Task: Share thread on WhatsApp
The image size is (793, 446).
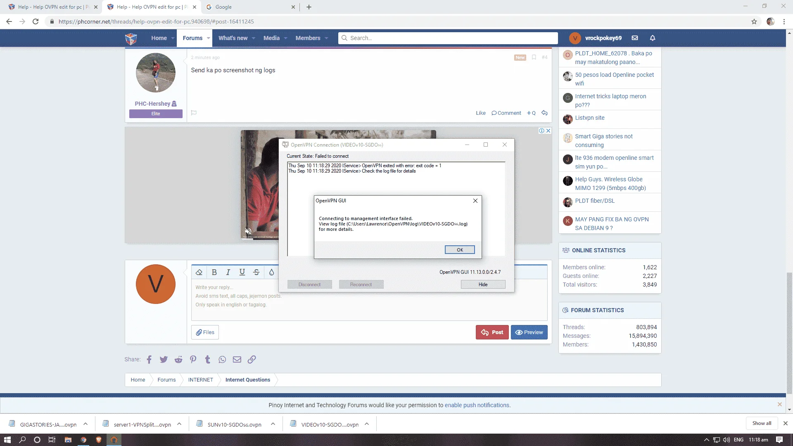Action: [x=222, y=360]
